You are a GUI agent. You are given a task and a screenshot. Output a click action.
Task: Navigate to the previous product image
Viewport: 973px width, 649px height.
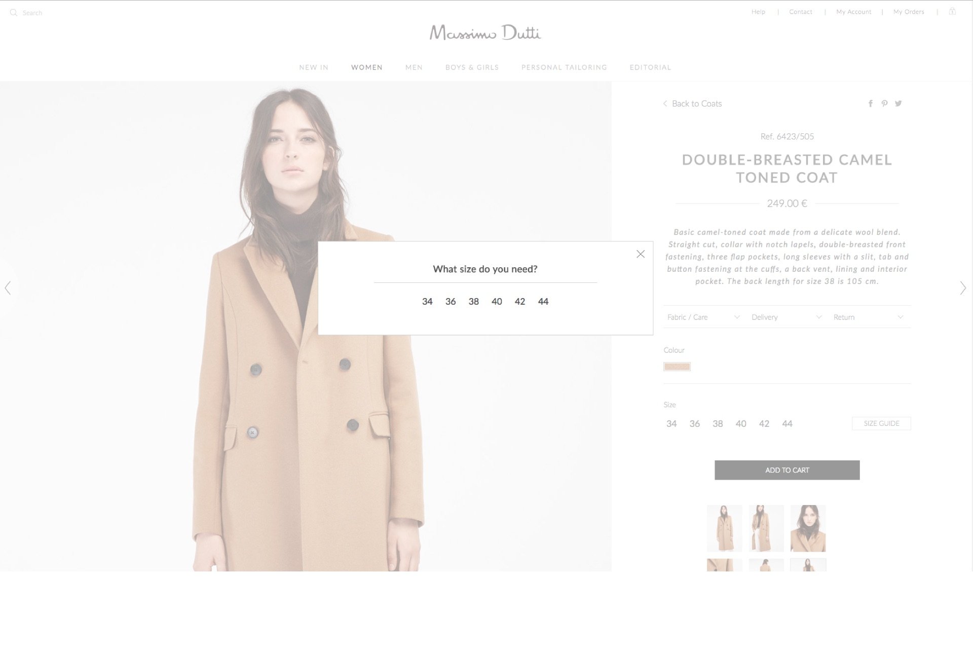7,287
